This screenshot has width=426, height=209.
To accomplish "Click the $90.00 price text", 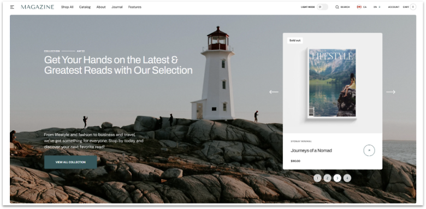I will tap(295, 161).
